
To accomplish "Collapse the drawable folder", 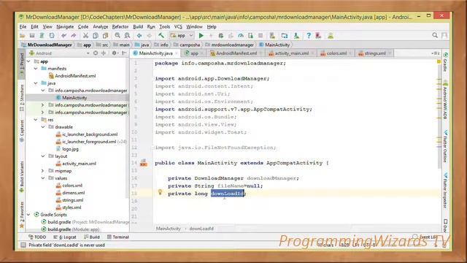I will click(43, 127).
